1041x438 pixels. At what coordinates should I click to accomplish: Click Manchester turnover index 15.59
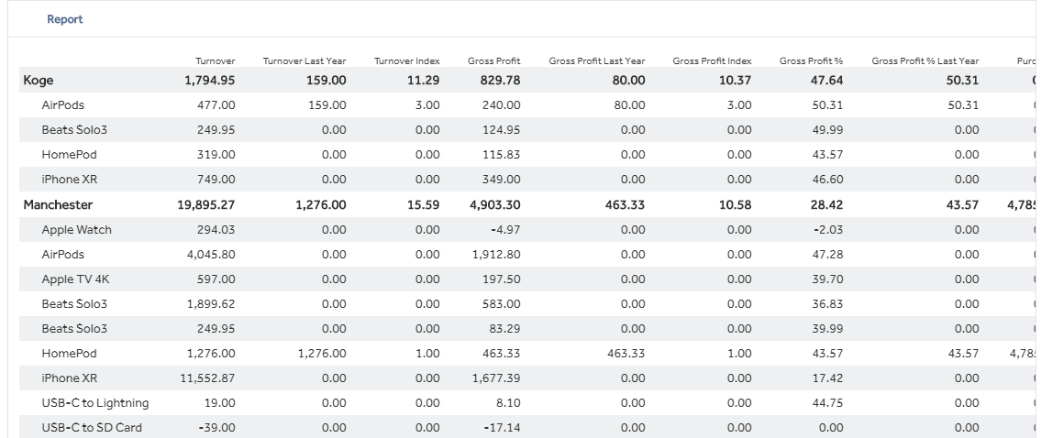(424, 204)
